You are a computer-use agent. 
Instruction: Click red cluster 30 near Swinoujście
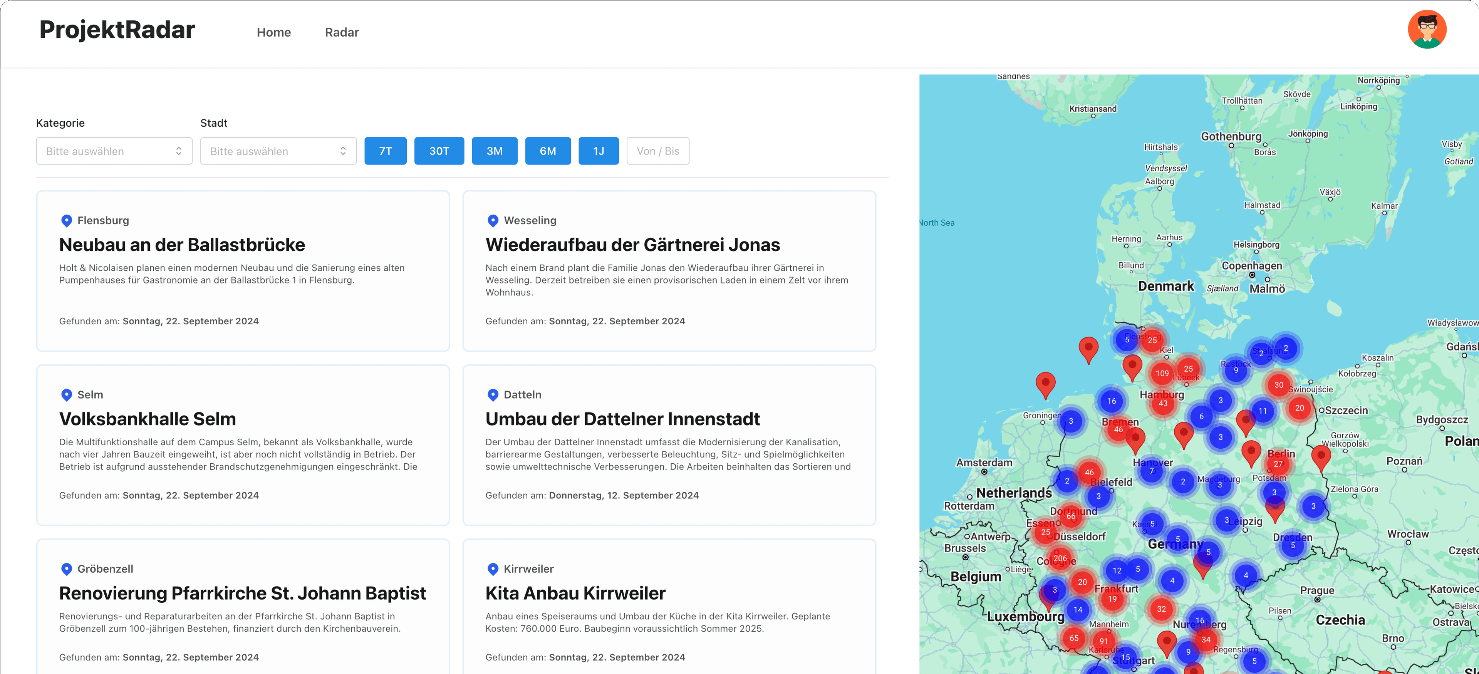tap(1279, 385)
